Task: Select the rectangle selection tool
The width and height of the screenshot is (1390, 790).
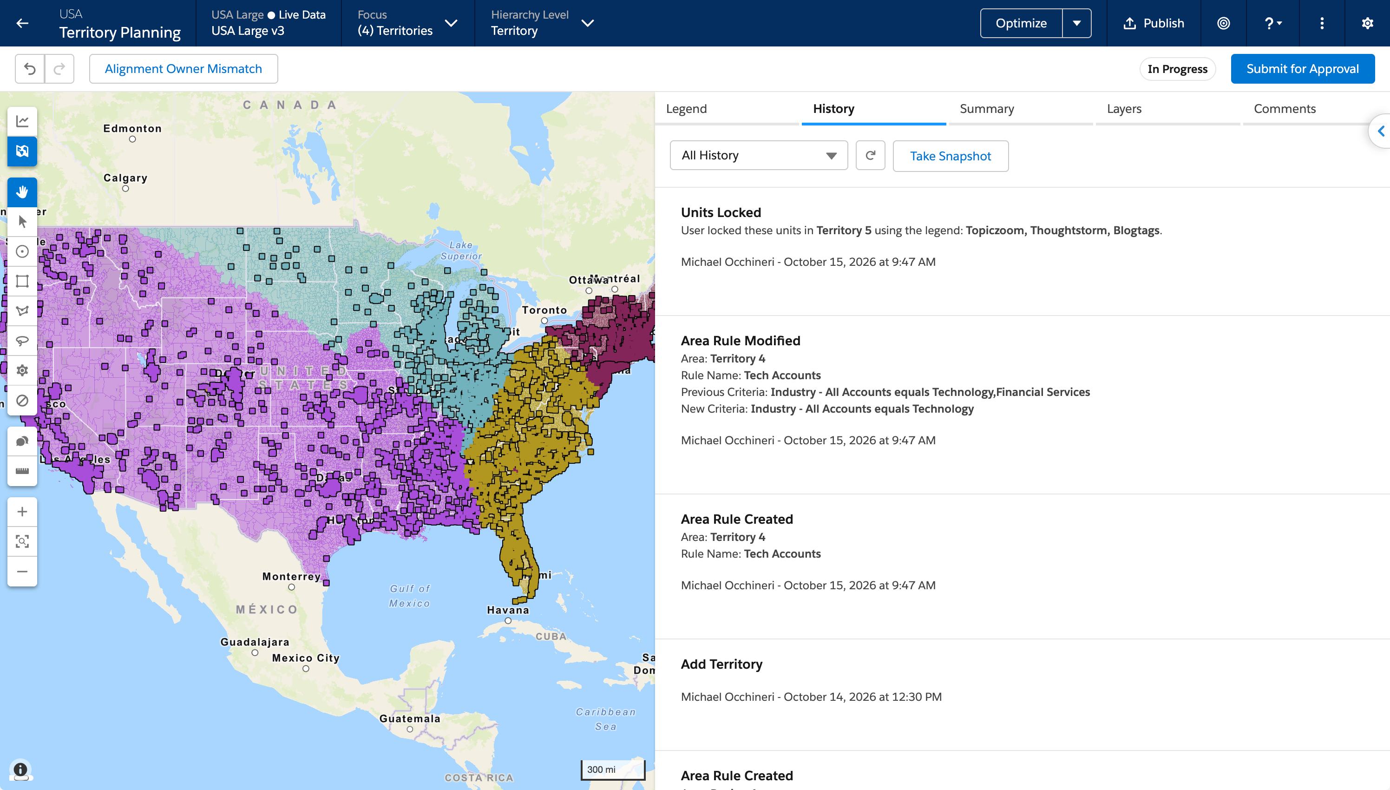Action: pos(22,281)
